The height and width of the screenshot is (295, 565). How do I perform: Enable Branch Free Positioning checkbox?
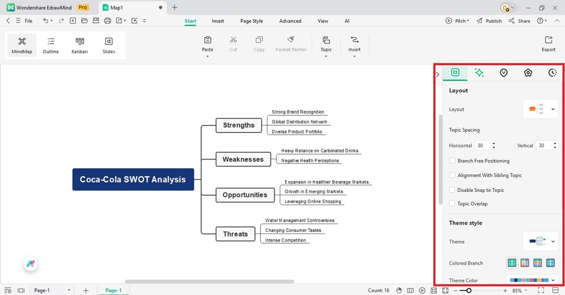(x=452, y=160)
